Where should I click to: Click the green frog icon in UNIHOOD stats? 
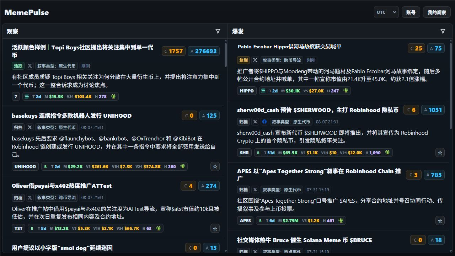coord(183,166)
